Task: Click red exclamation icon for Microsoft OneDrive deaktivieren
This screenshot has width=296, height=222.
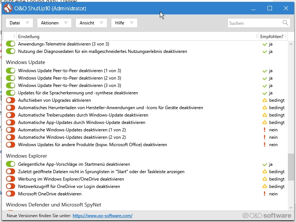Action: (265, 194)
